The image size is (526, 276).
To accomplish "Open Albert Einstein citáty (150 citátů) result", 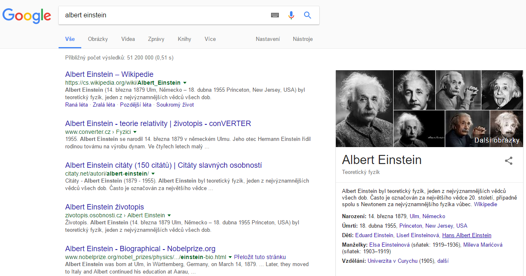I will [x=163, y=165].
